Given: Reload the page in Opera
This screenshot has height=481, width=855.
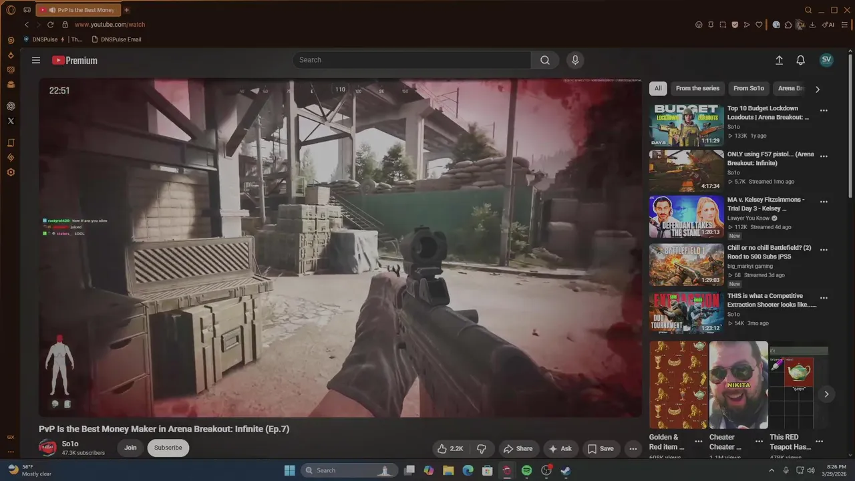Looking at the screenshot, I should coord(50,25).
